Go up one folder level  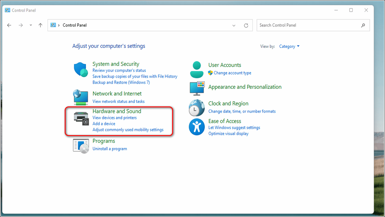(x=40, y=25)
